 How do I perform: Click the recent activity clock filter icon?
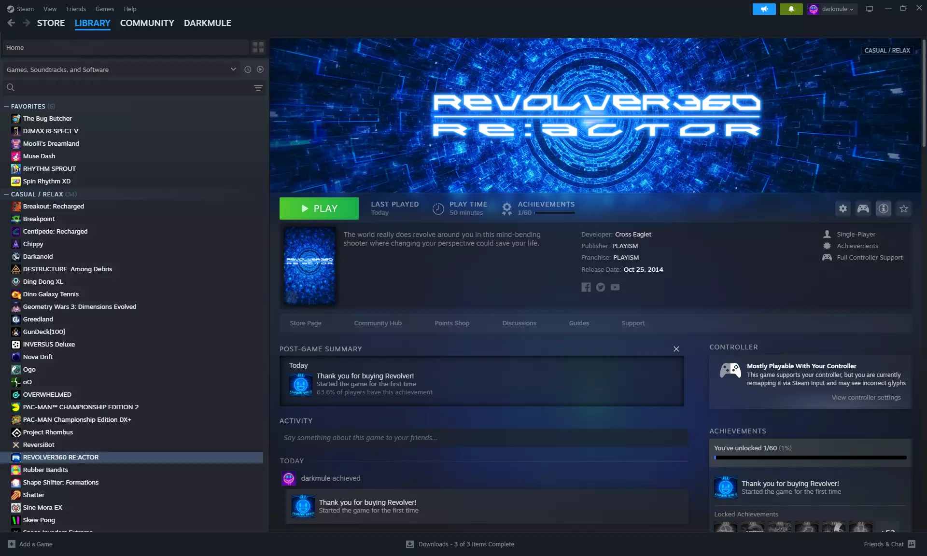pyautogui.click(x=248, y=69)
